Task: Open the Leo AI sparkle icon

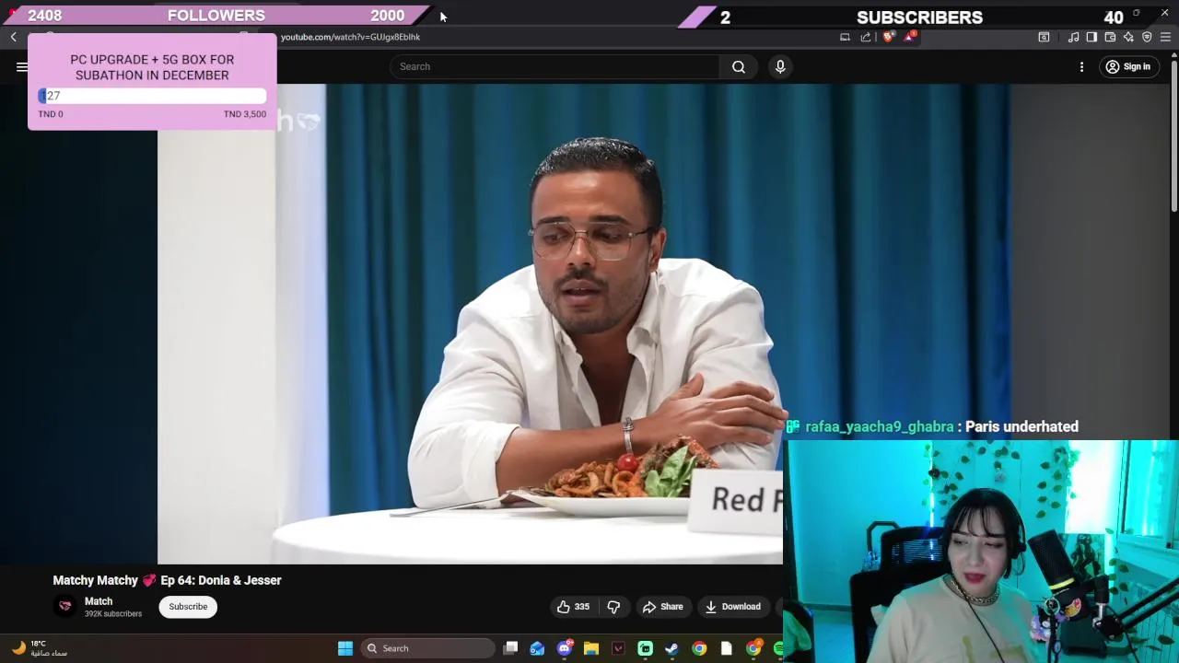Action: click(1128, 37)
